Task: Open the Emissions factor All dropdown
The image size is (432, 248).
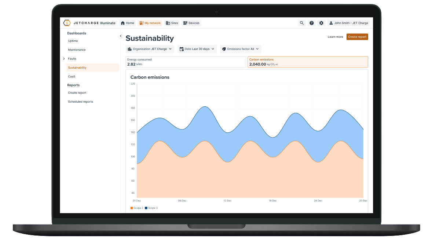Action: pyautogui.click(x=241, y=49)
